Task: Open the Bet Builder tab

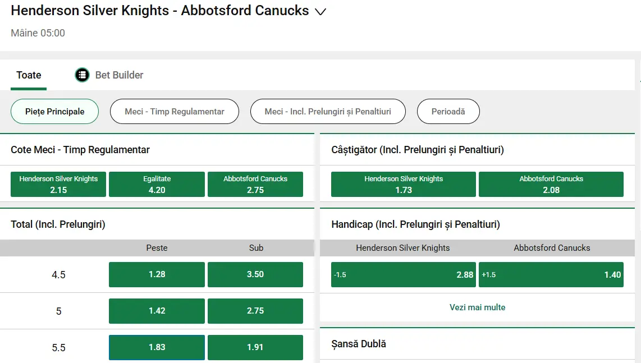Action: pyautogui.click(x=119, y=75)
